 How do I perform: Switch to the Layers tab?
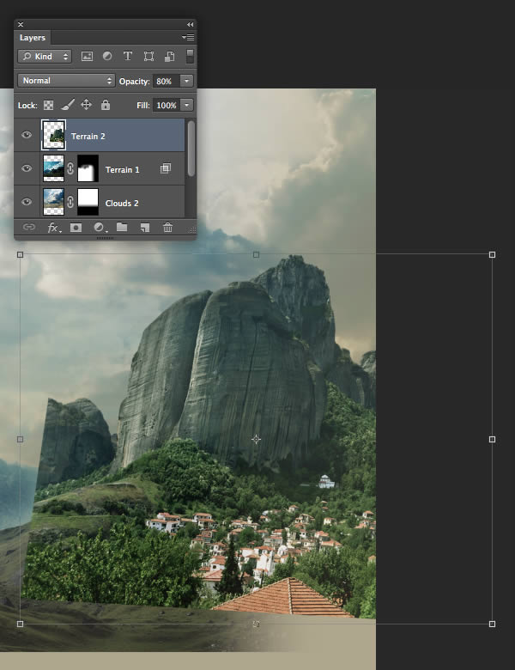point(33,38)
